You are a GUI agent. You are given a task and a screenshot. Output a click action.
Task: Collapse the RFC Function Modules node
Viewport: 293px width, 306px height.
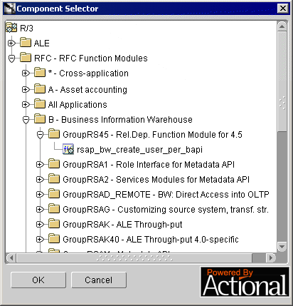[11, 58]
